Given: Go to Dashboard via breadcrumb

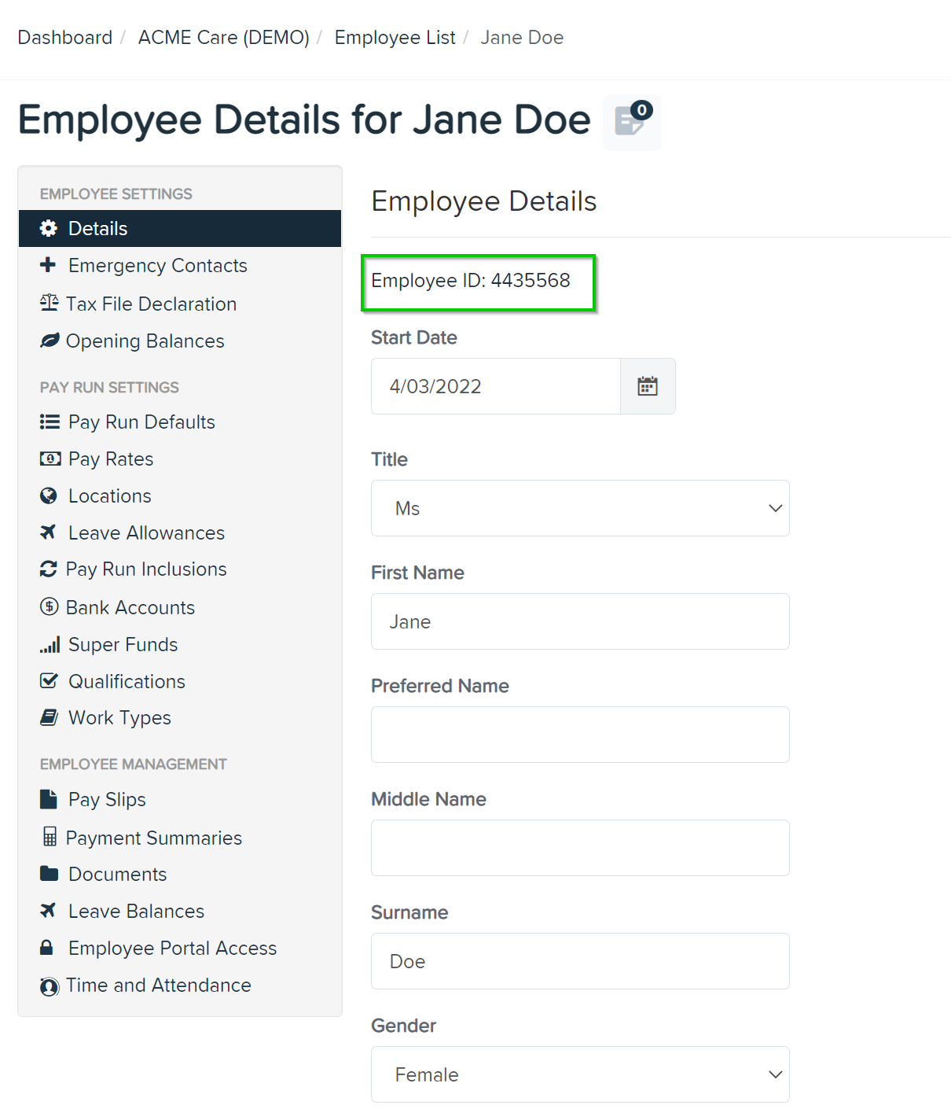Looking at the screenshot, I should (65, 37).
